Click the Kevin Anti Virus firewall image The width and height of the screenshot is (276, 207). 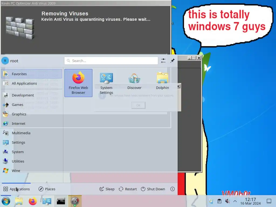pyautogui.click(x=20, y=28)
